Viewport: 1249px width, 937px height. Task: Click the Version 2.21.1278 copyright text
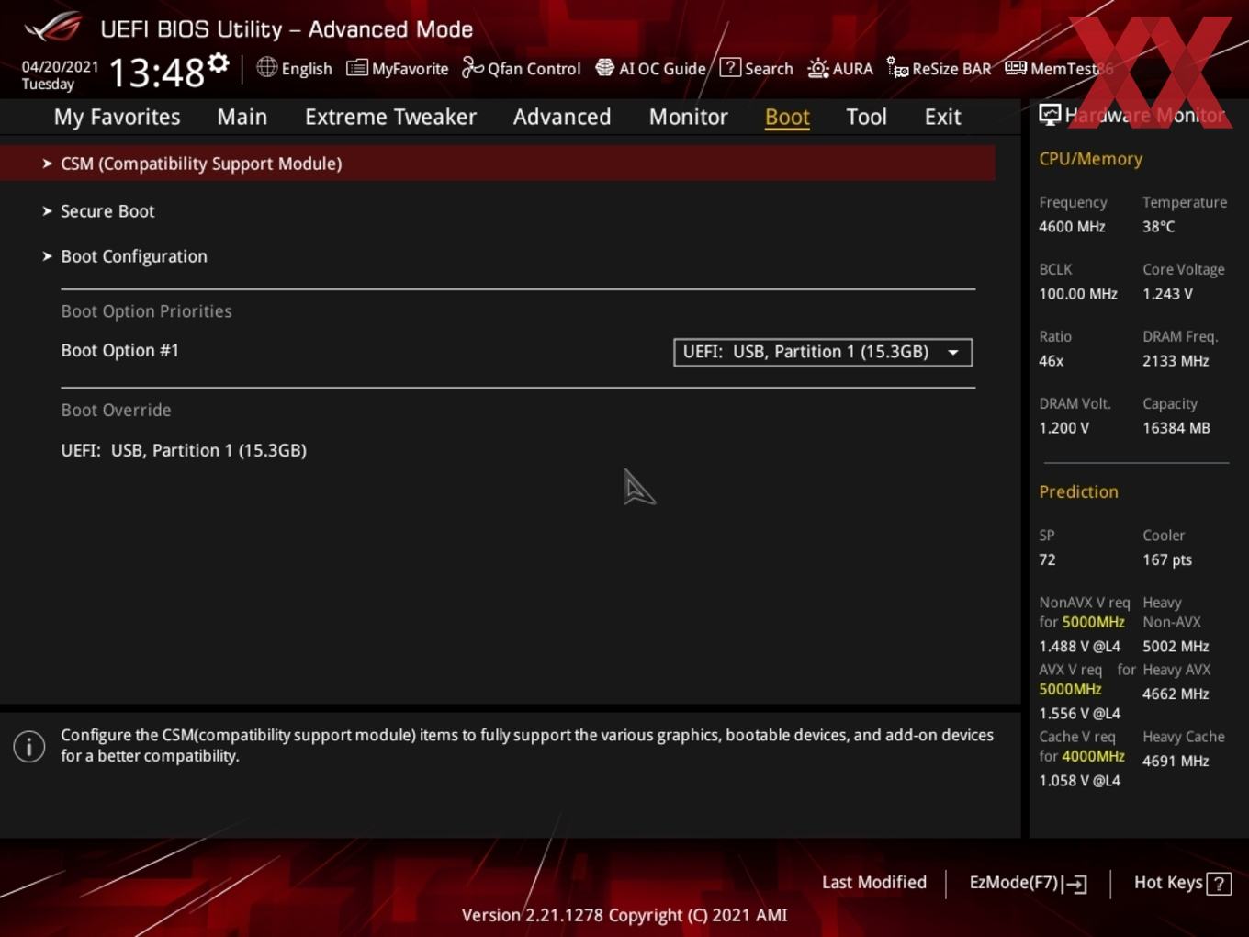pyautogui.click(x=624, y=915)
